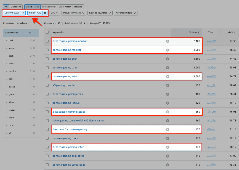The width and height of the screenshot is (239, 170).
Task: Click plus icon for 'best console gaming monitor'
Action: pyautogui.click(x=168, y=41)
